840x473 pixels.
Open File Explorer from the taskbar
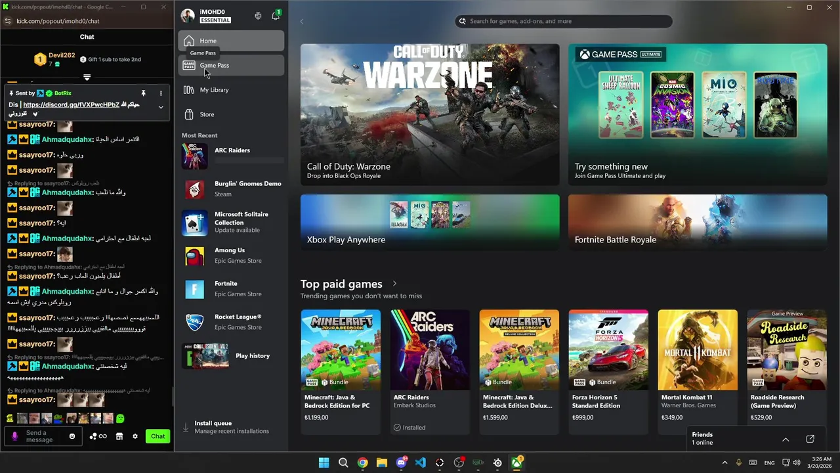(x=382, y=462)
